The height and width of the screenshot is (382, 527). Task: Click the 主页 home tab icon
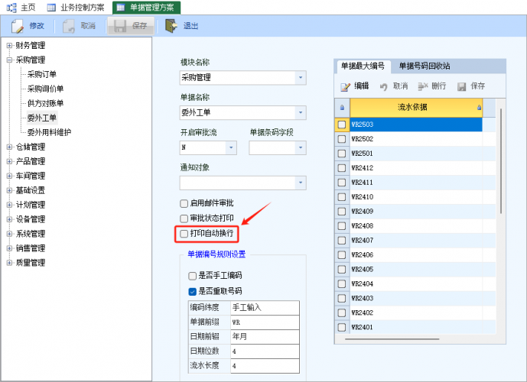click(x=11, y=7)
